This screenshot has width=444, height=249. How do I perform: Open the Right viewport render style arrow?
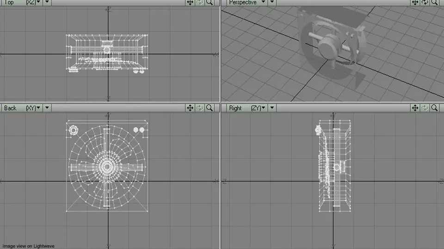pos(272,108)
